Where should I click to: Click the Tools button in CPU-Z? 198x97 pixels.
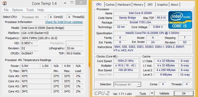pyautogui.click(x=143, y=94)
